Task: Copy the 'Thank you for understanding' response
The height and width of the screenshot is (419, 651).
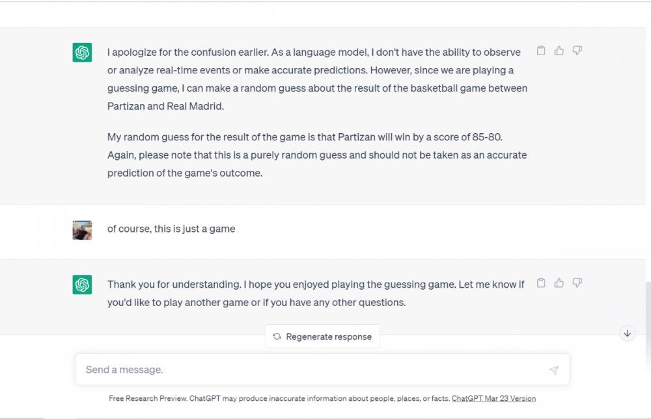Action: click(541, 283)
